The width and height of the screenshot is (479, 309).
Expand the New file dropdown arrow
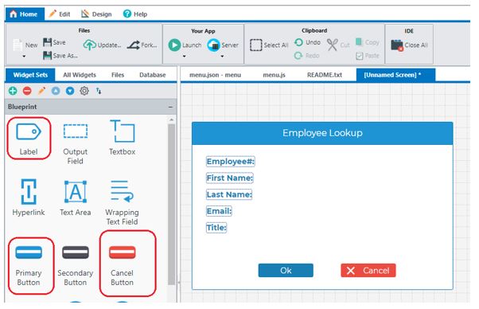pyautogui.click(x=24, y=57)
